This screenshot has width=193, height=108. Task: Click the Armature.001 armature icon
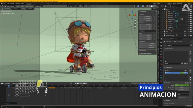(167, 19)
